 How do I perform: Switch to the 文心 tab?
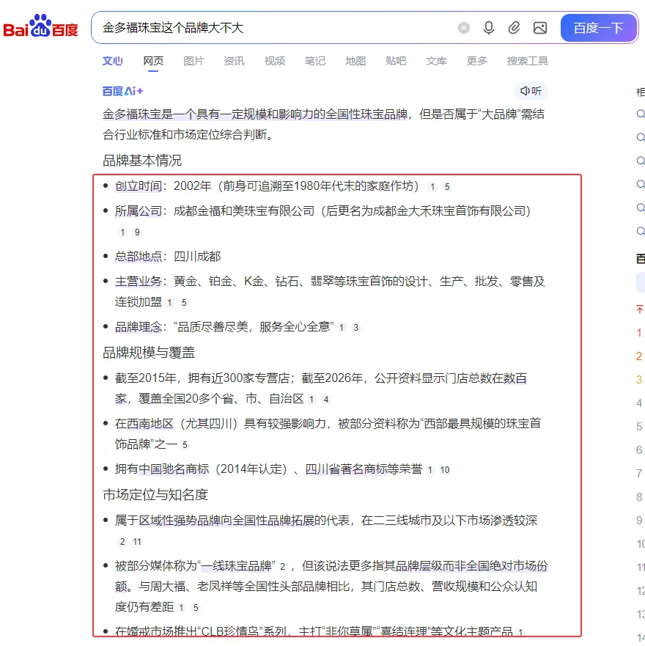pos(112,61)
